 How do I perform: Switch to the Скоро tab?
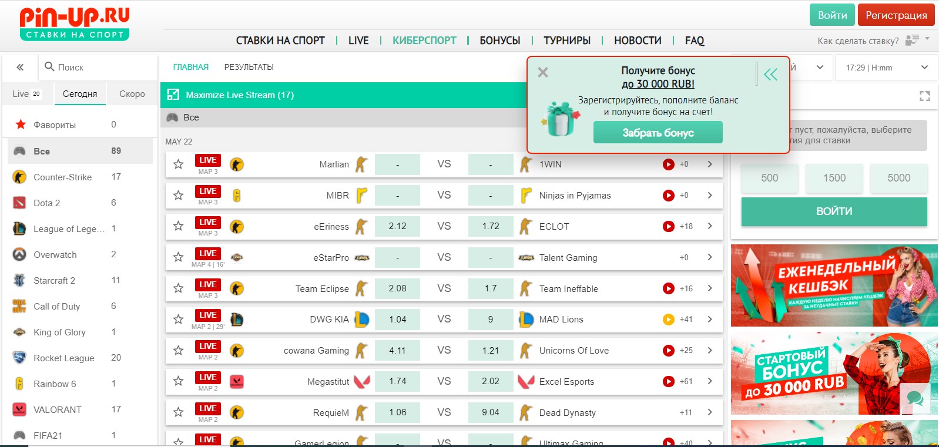click(x=132, y=94)
